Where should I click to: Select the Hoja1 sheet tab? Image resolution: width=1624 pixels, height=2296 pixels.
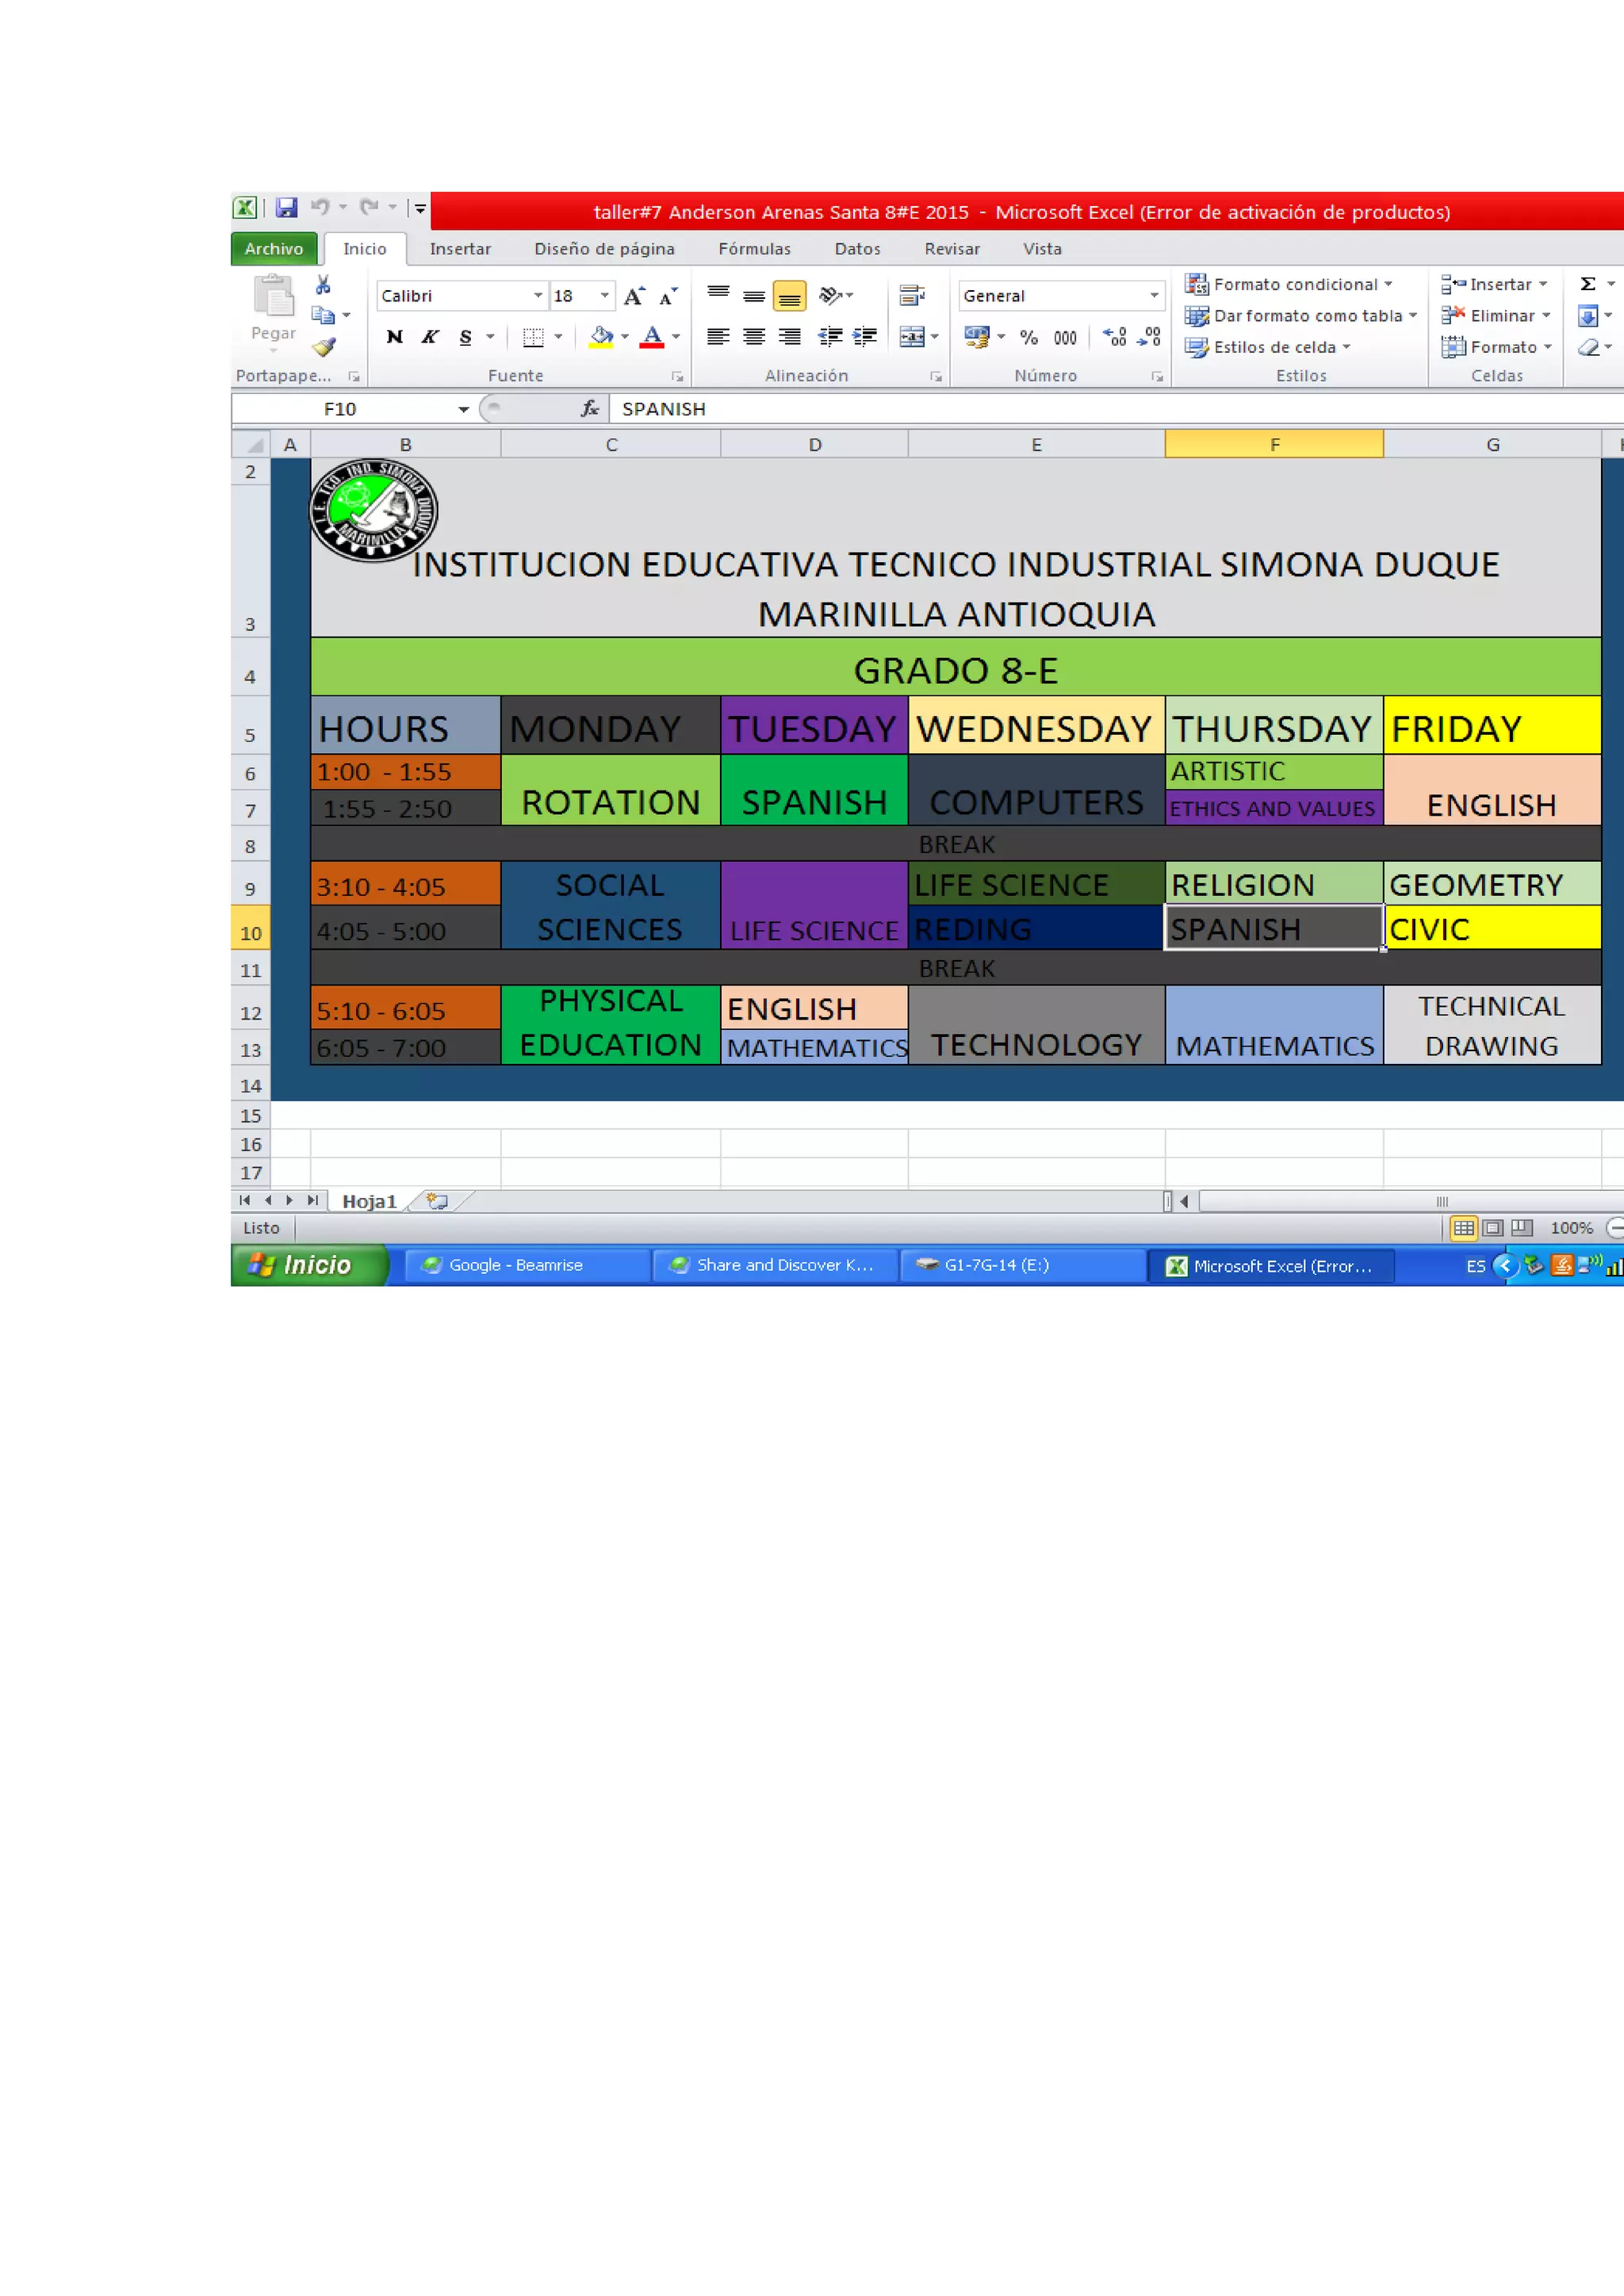369,1201
